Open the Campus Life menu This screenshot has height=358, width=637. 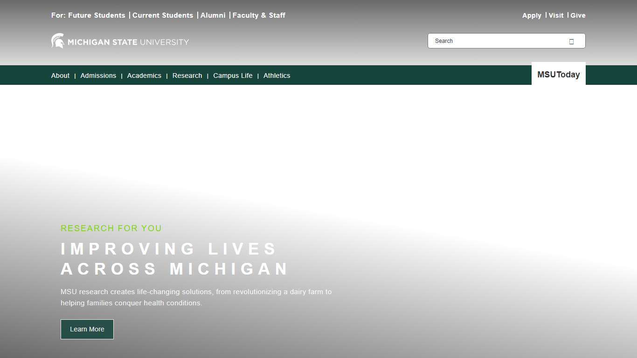233,75
